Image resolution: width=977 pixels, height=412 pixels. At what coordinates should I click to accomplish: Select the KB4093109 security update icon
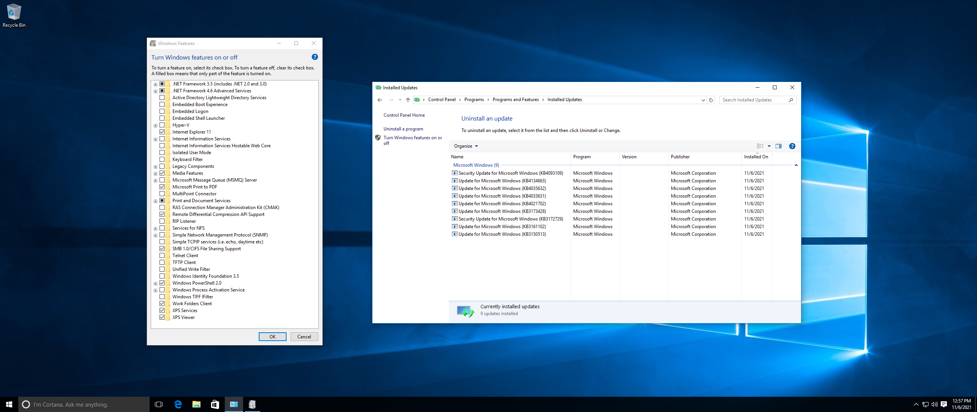click(x=455, y=173)
